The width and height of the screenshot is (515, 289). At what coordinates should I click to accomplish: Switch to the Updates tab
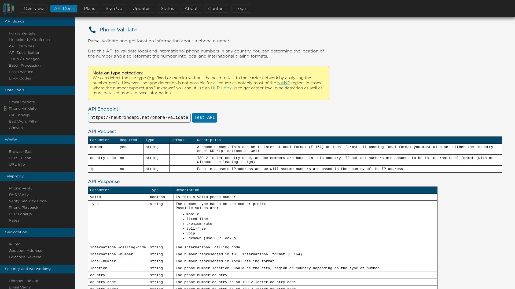tap(141, 9)
